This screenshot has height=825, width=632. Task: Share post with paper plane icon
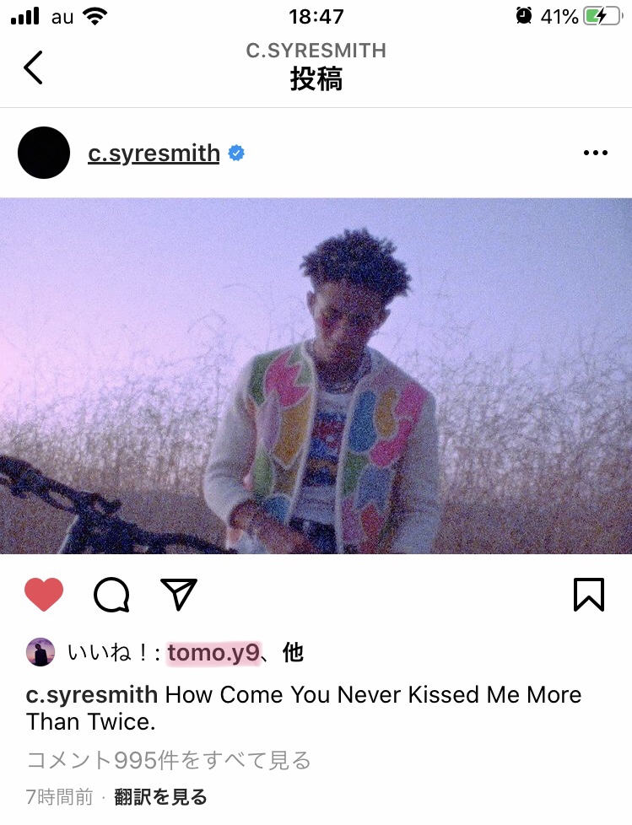tap(178, 594)
